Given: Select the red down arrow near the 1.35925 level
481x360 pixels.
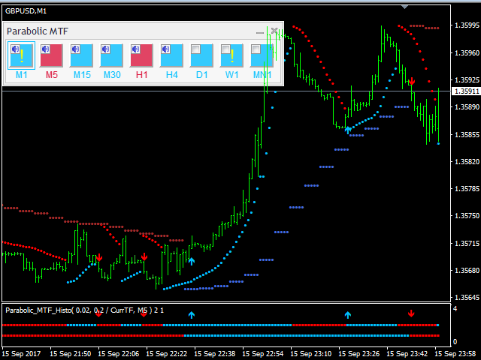Looking at the screenshot, I should click(412, 81).
